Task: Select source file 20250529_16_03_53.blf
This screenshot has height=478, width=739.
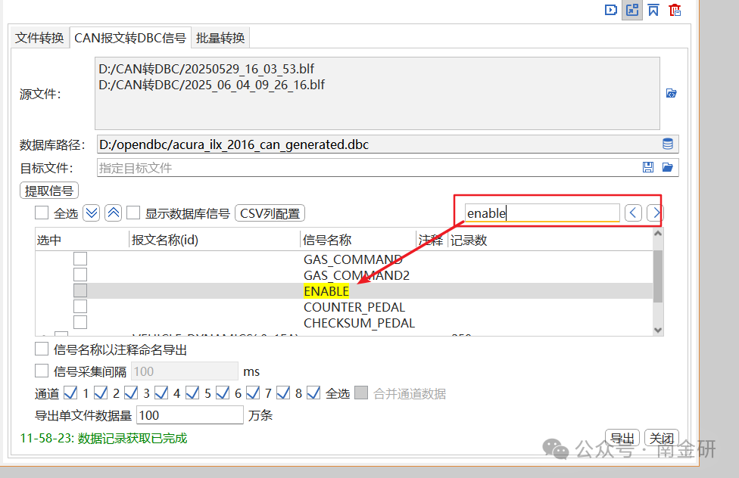Action: (206, 69)
